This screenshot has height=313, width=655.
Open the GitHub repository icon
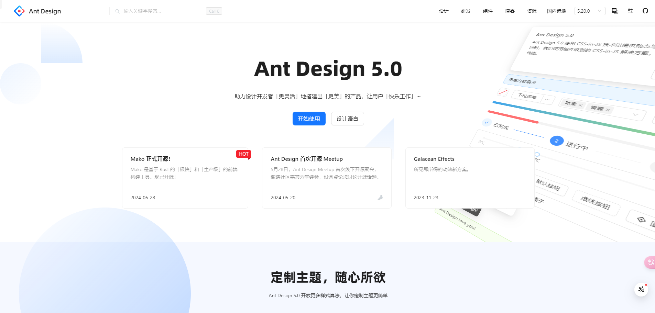[x=645, y=11]
